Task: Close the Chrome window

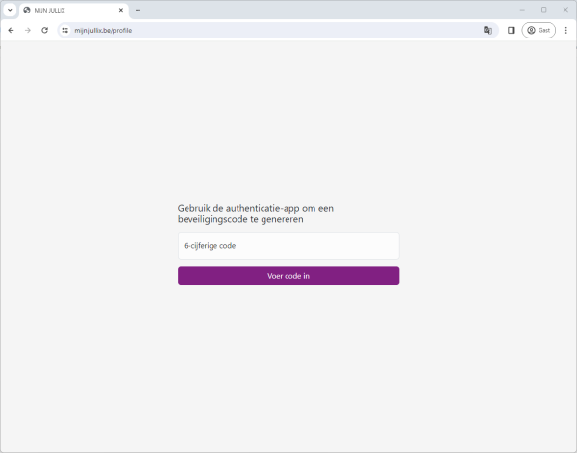Action: tap(565, 10)
